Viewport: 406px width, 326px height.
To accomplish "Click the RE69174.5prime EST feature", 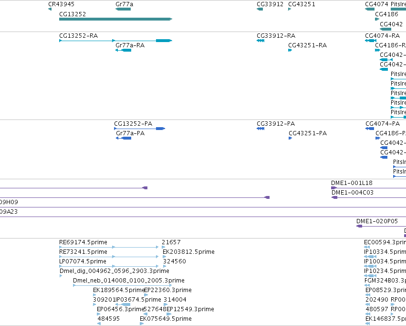I will pos(109,247).
